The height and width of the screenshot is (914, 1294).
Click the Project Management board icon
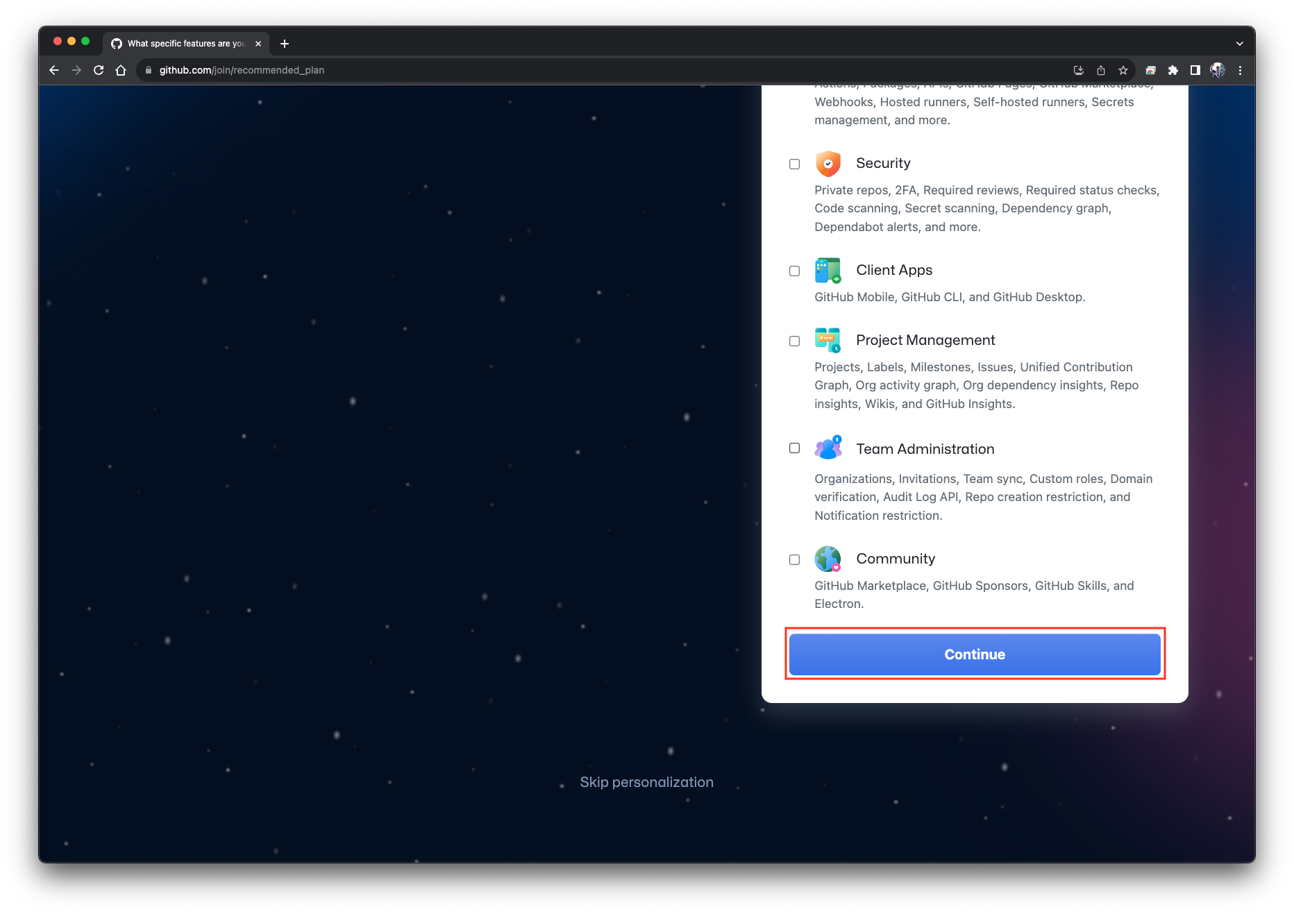pos(827,340)
